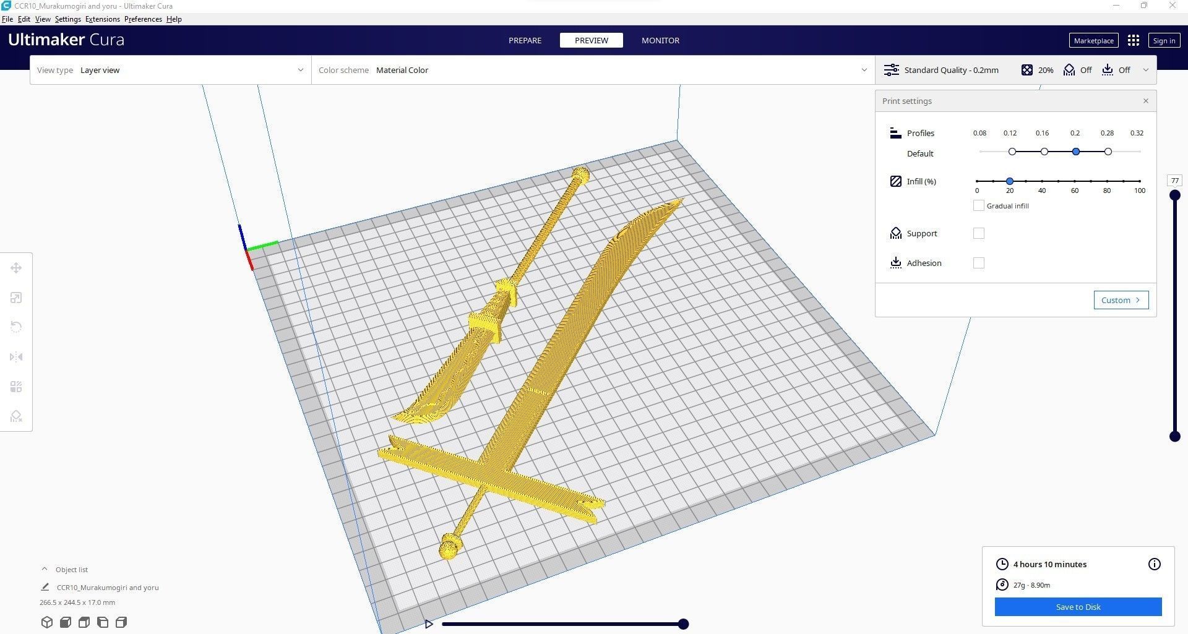Click the Cura logo in title bar
1188x634 pixels.
tap(6, 6)
